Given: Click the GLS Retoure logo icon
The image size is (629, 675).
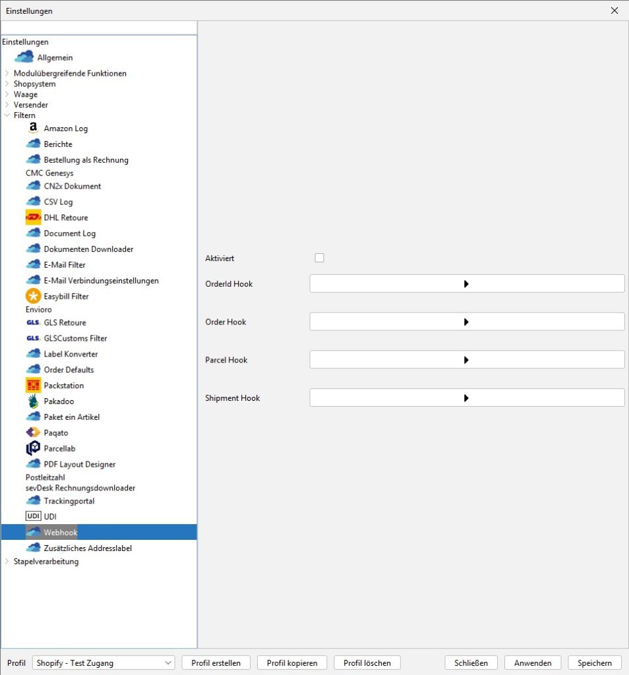Looking at the screenshot, I should tap(33, 323).
